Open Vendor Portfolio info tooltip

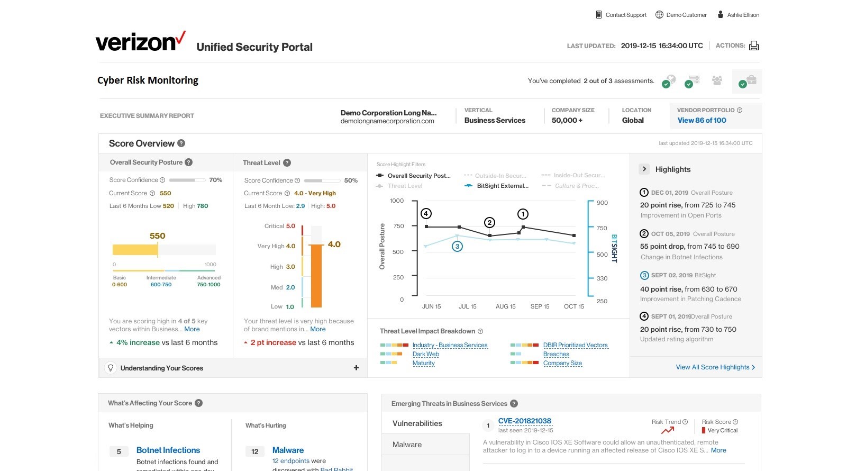click(x=740, y=110)
